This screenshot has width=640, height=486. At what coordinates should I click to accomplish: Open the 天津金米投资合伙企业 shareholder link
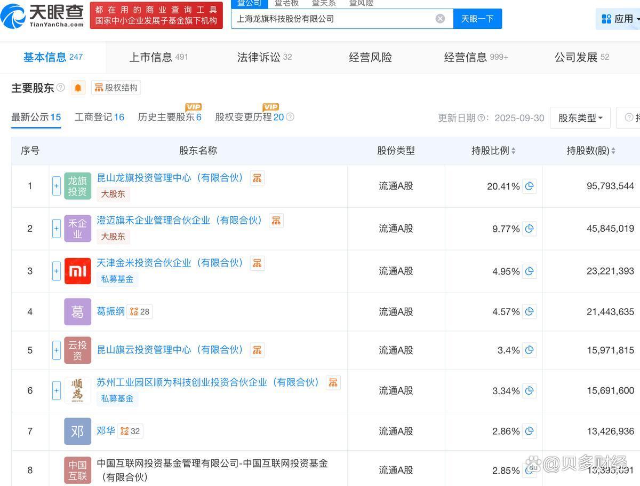(170, 263)
